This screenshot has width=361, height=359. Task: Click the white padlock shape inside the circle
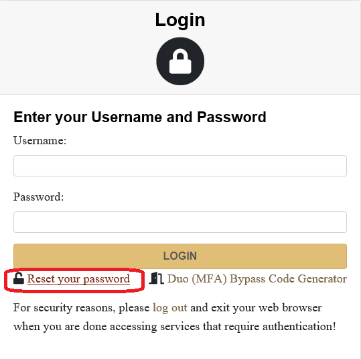click(x=180, y=61)
